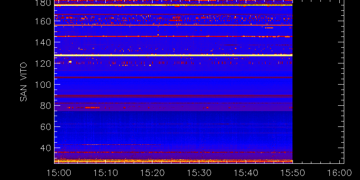The height and width of the screenshot is (180, 360).
Task: Click the 40 frequency axis label
Action: 45,148
